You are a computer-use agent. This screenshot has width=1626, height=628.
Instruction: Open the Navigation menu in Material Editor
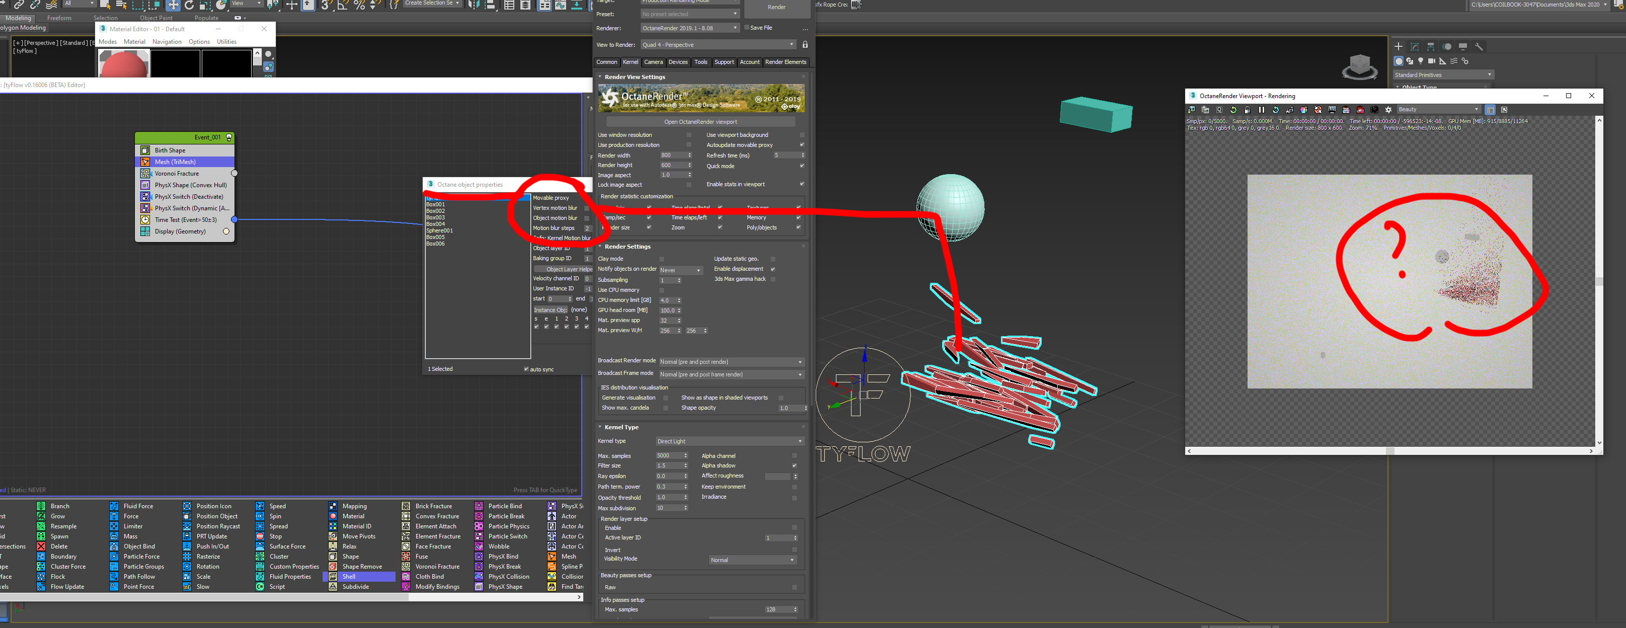(167, 42)
